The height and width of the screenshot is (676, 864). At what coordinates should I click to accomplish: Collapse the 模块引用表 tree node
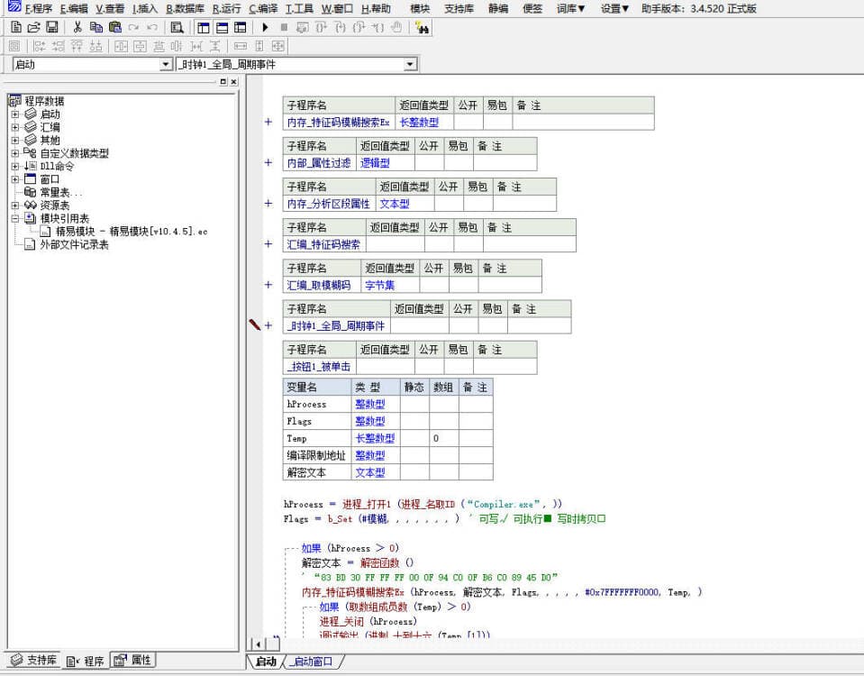(14, 218)
